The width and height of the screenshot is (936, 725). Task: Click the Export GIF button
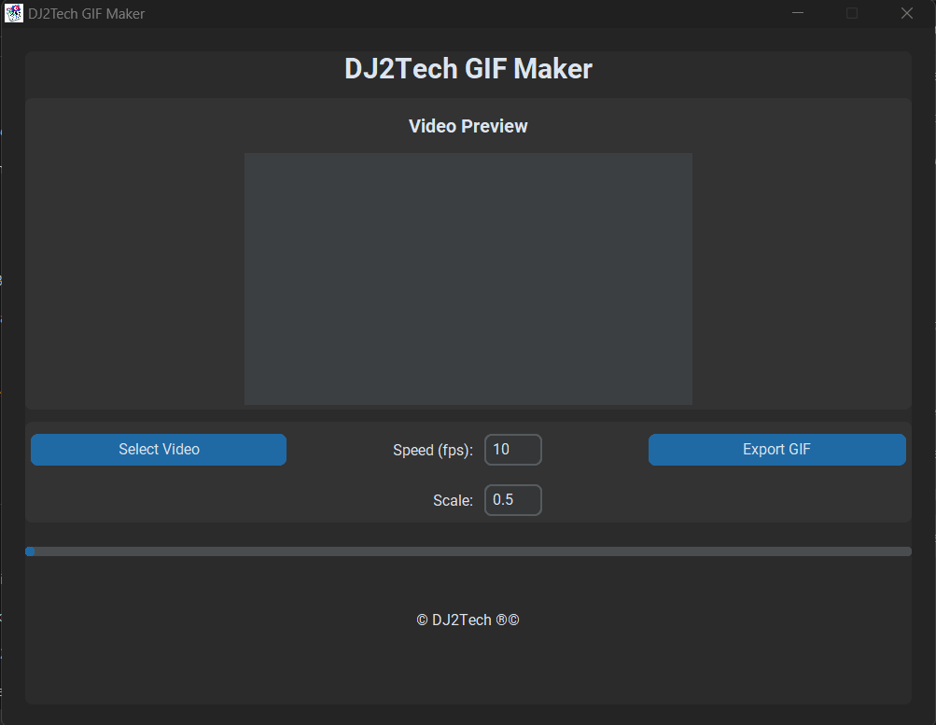tap(776, 450)
